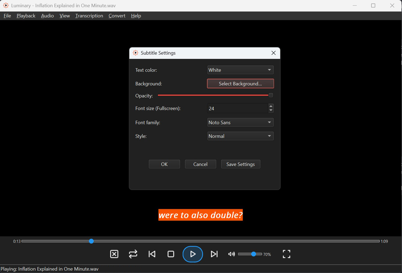Decrease font size with down arrow
The width and height of the screenshot is (402, 273).
(271, 110)
